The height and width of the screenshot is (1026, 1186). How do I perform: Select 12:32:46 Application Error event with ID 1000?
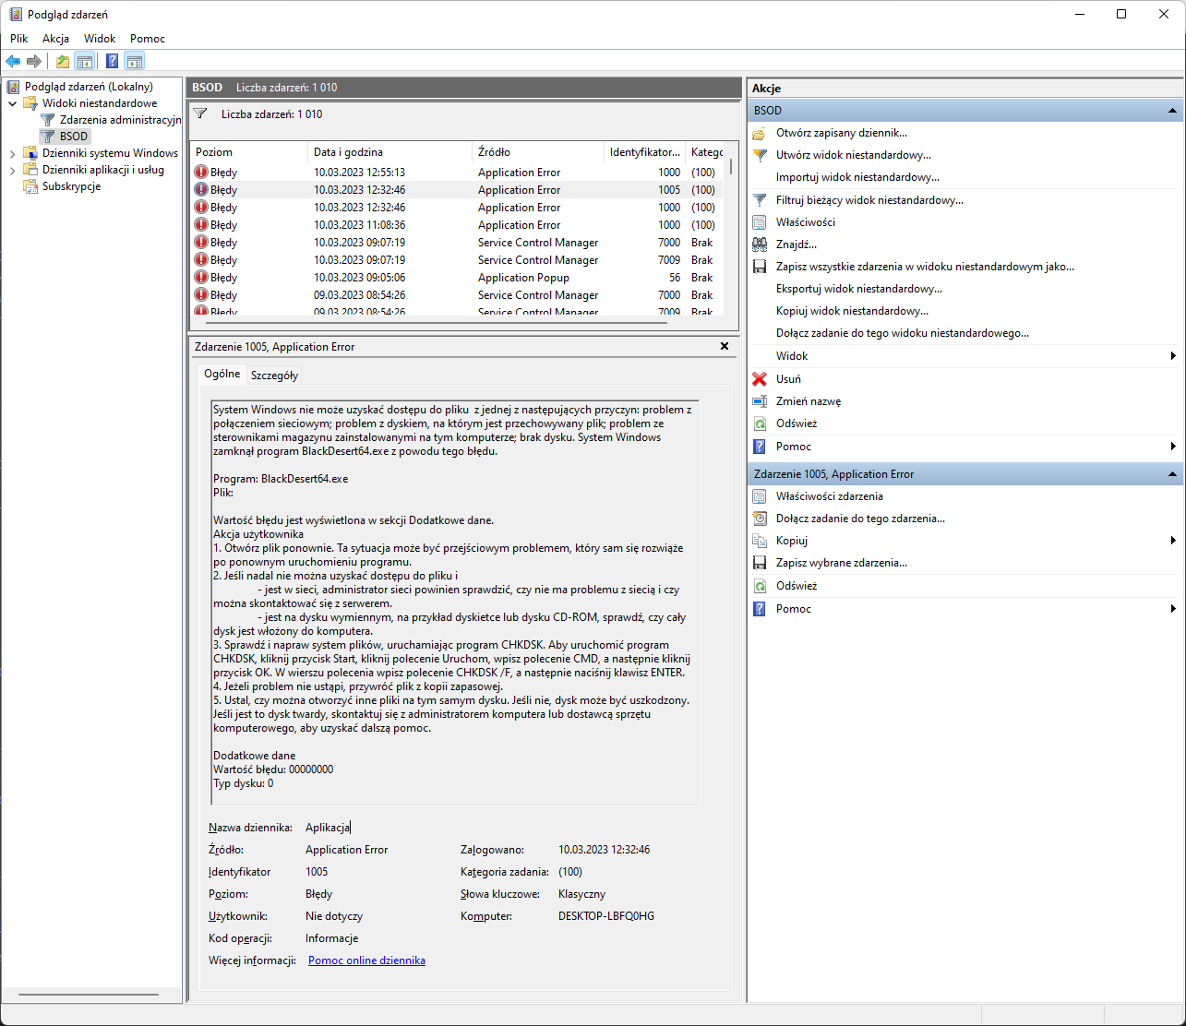click(x=457, y=208)
